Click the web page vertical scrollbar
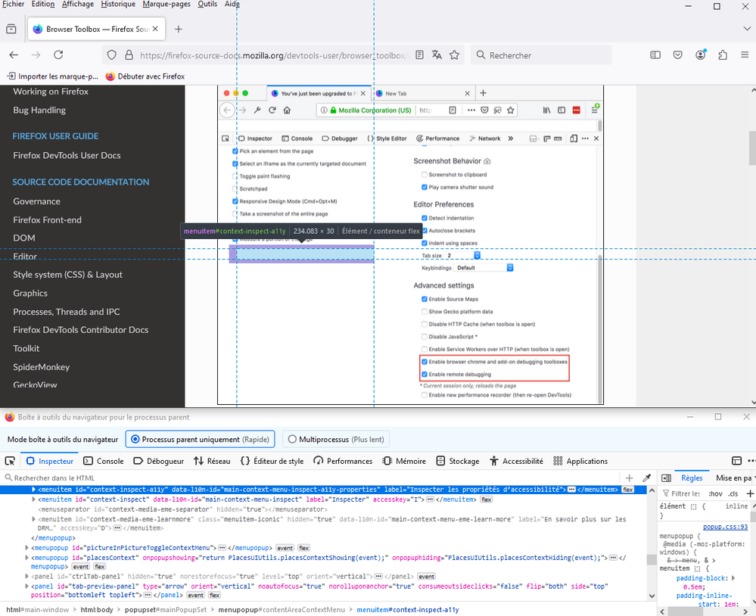The height and width of the screenshot is (616, 756). (751, 148)
